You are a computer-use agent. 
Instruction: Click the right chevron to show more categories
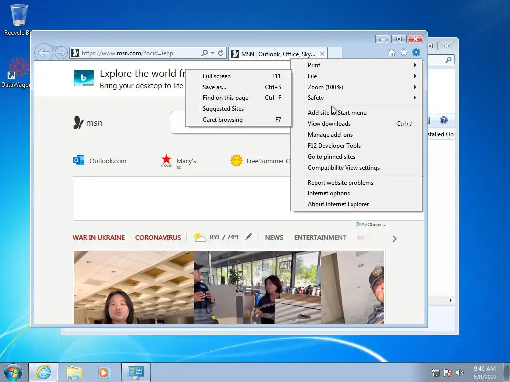[394, 239]
